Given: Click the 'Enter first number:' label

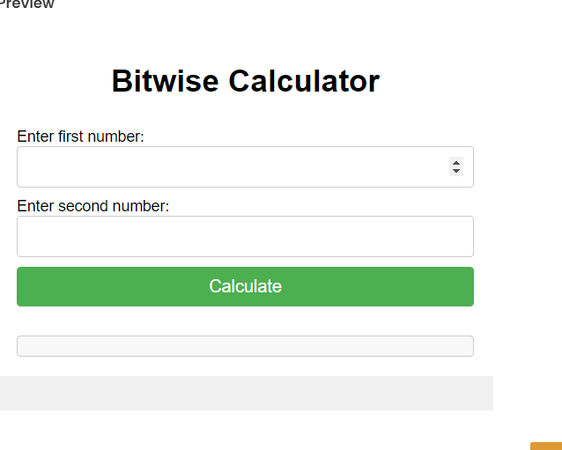Looking at the screenshot, I should [80, 136].
